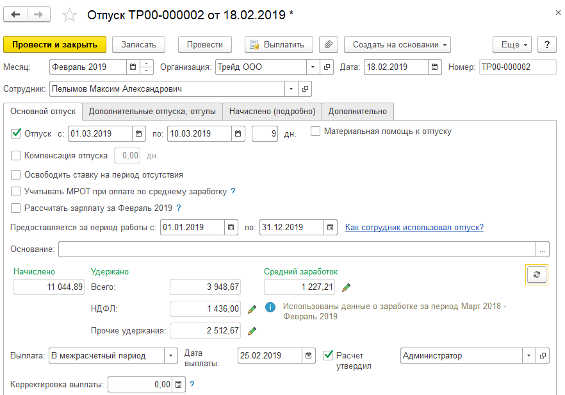The width and height of the screenshot is (565, 395).
Task: Open Дополнительные отпуска, отгулы tab
Action: 152,111
